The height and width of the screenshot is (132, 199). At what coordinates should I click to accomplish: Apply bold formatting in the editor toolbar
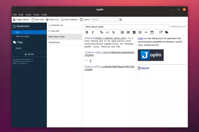coord(87,32)
